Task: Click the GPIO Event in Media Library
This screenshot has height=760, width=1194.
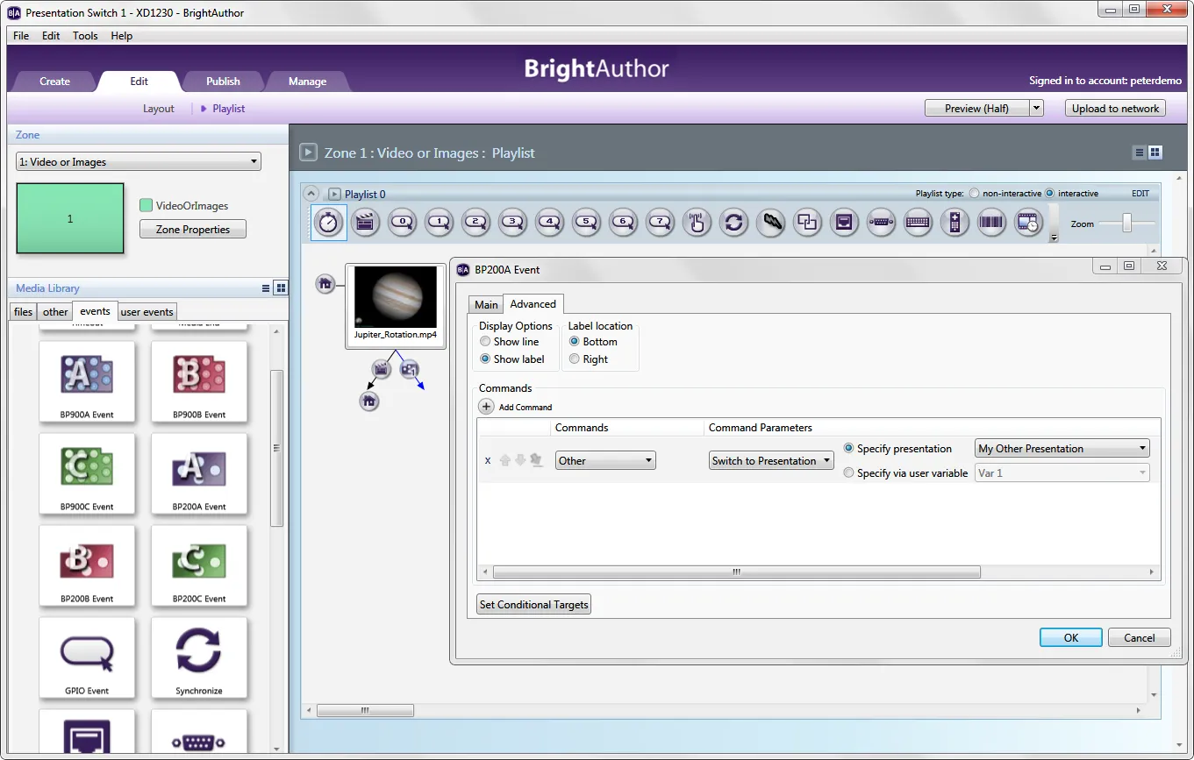Action: point(87,658)
